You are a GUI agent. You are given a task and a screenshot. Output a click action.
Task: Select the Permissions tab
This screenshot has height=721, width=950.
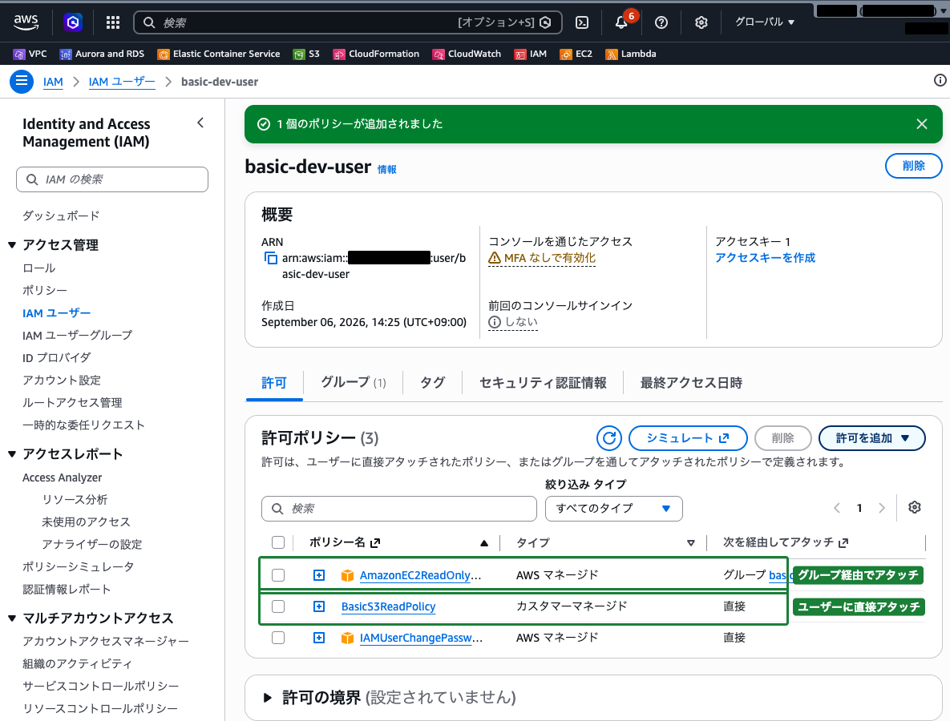click(274, 383)
